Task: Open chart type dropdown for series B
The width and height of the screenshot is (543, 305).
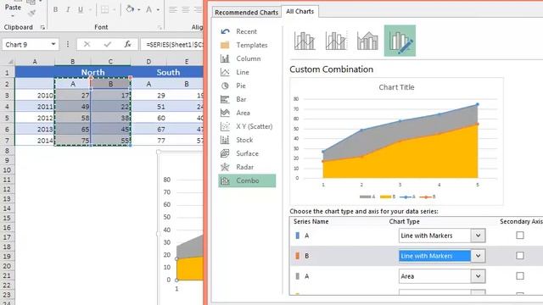Action: (478, 256)
